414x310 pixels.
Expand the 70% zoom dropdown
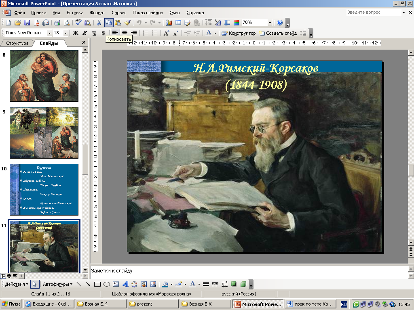[270, 23]
